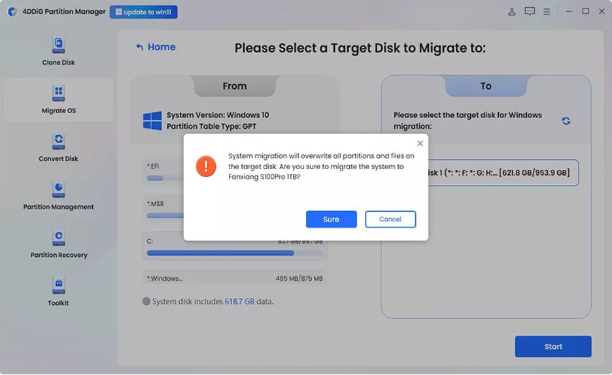Click the user account icon
612x375 pixels.
coord(512,12)
